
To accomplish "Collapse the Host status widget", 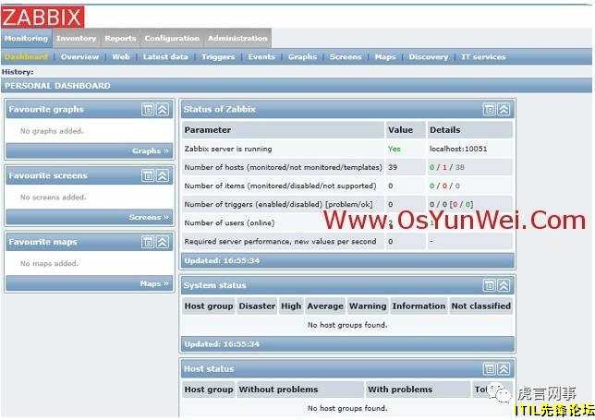I will point(504,368).
